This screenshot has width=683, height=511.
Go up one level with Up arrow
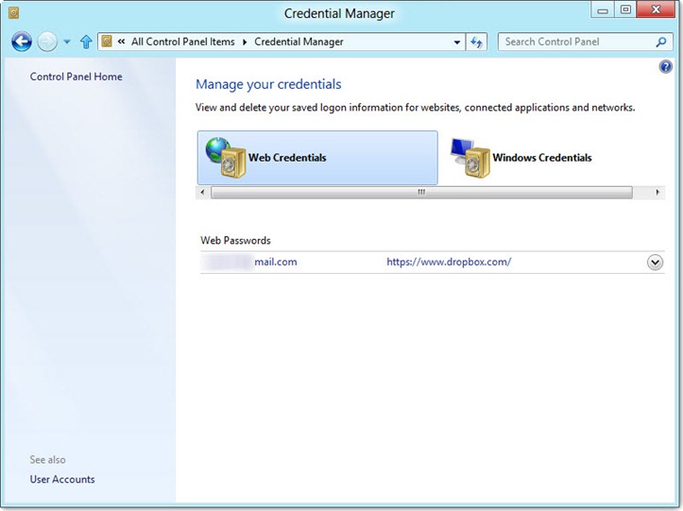pos(86,42)
